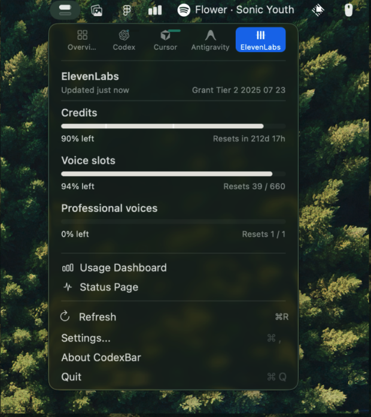This screenshot has height=417, width=371.
Task: Click the Resets 39 / 660 text
Action: coord(254,186)
